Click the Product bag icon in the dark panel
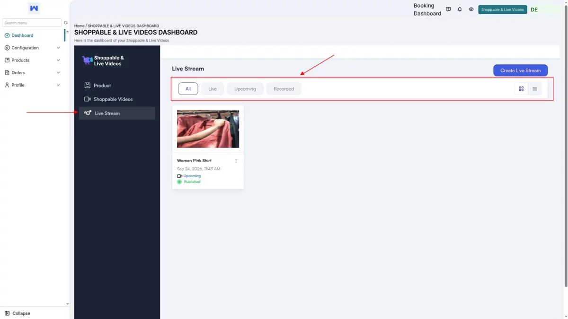 [x=87, y=86]
